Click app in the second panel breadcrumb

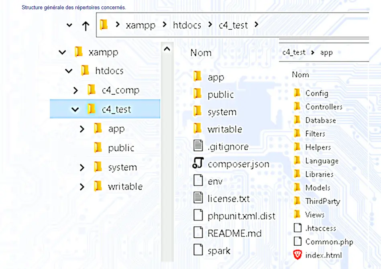pos(326,53)
